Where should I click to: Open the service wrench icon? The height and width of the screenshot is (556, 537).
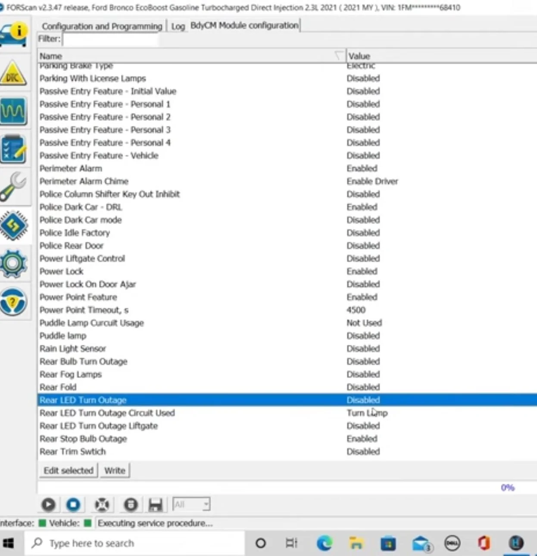pyautogui.click(x=14, y=187)
